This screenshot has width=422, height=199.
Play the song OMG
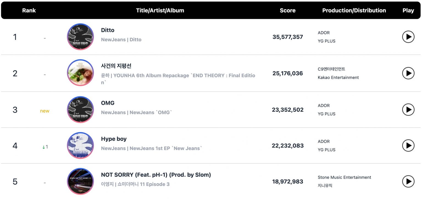408,109
